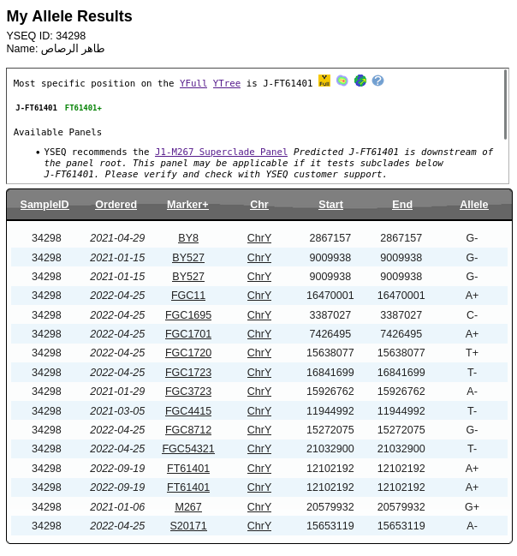The image size is (517, 556).
Task: Select the green FT61401+ marker text
Action: coord(83,108)
